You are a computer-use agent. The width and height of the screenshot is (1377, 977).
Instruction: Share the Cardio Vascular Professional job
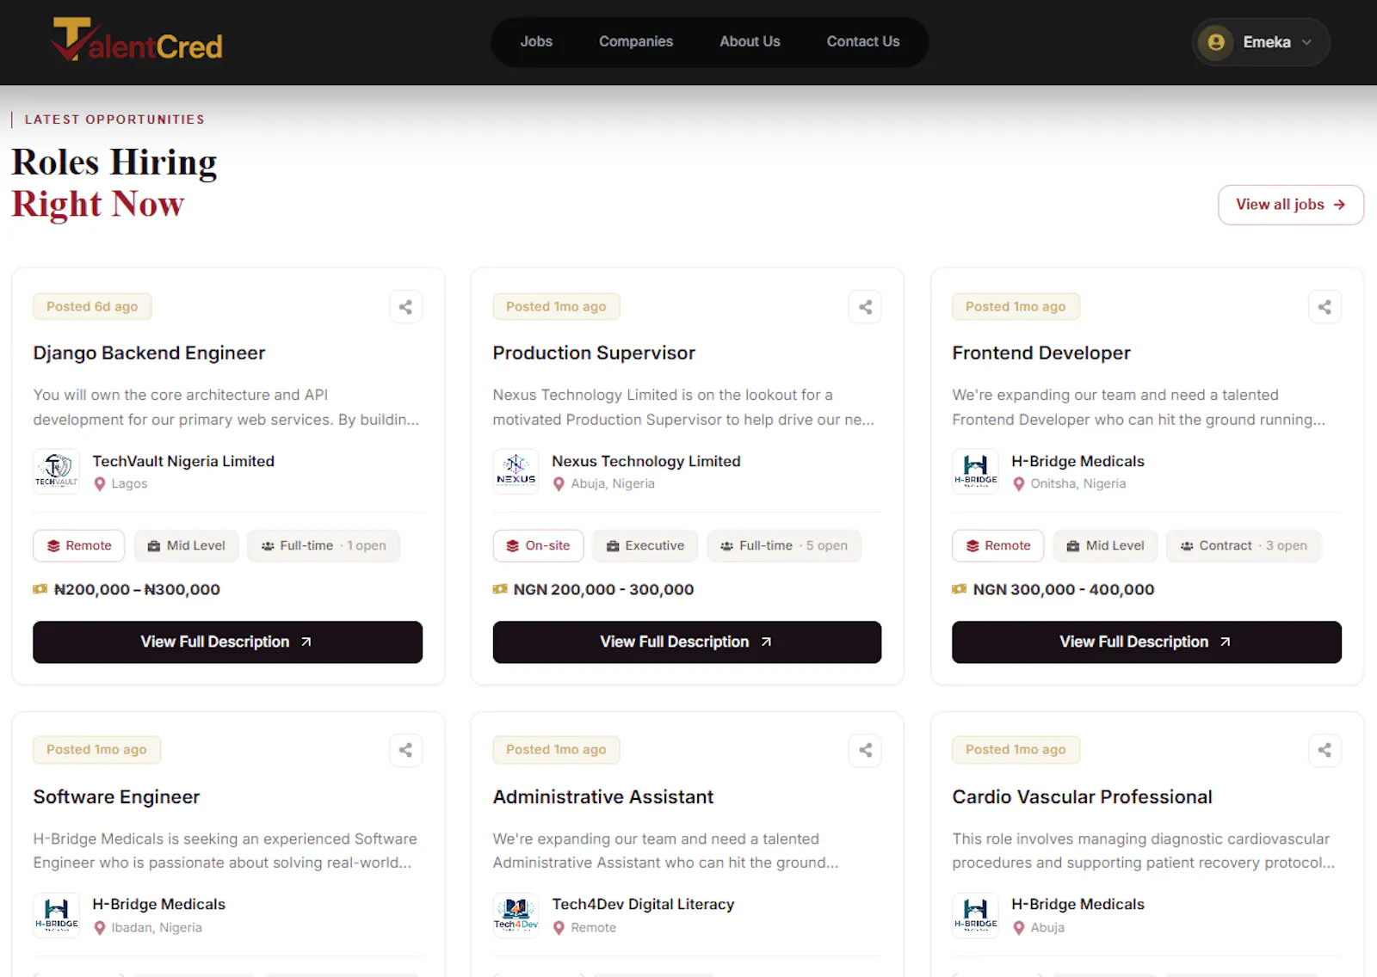[1325, 750]
